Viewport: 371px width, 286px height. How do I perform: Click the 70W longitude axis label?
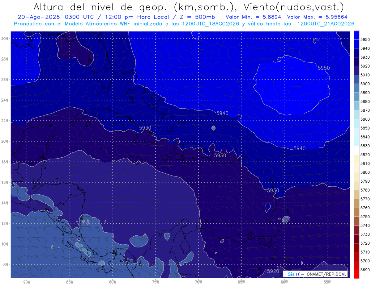[198, 282]
